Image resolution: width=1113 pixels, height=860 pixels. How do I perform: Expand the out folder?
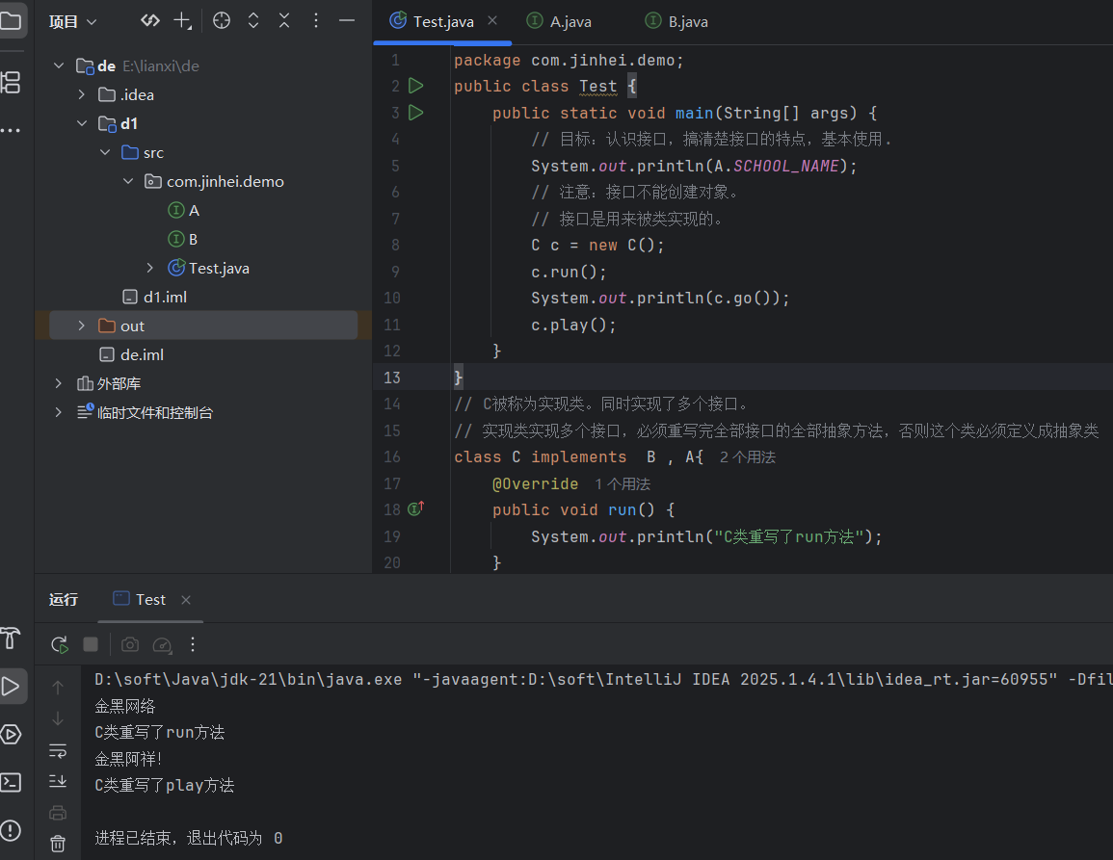click(x=82, y=326)
